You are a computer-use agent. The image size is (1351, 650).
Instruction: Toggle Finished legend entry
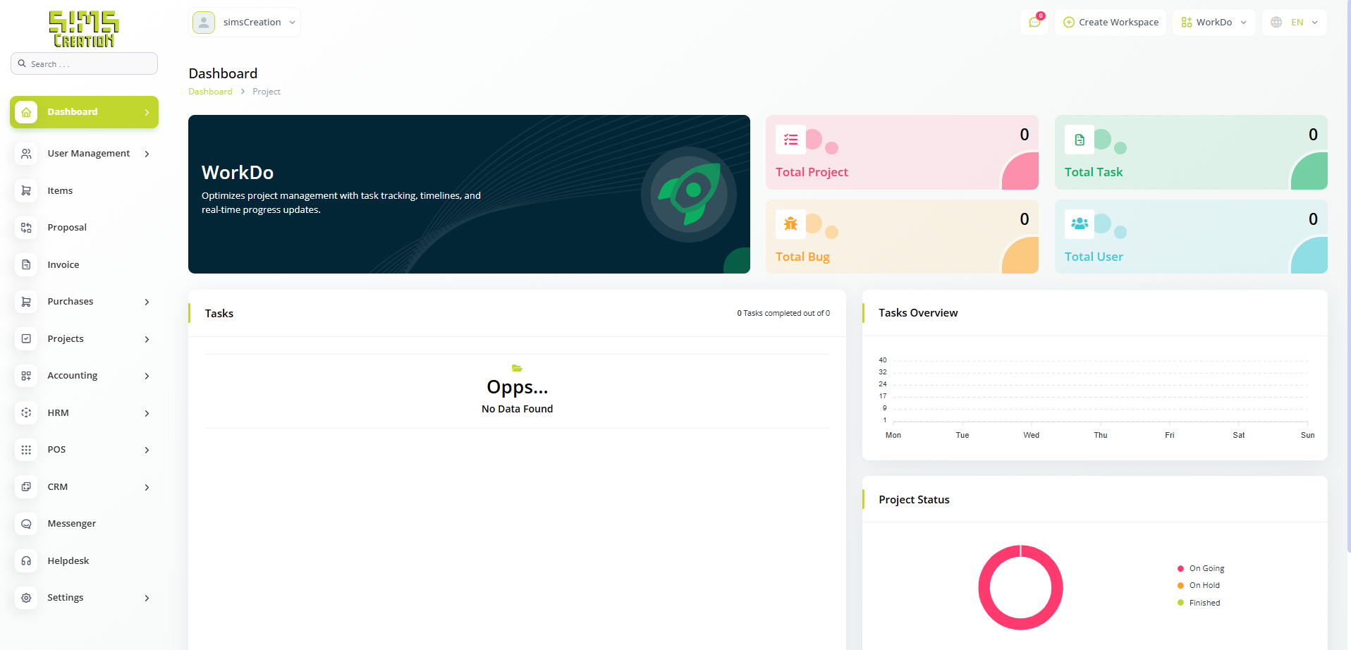[x=1204, y=603]
